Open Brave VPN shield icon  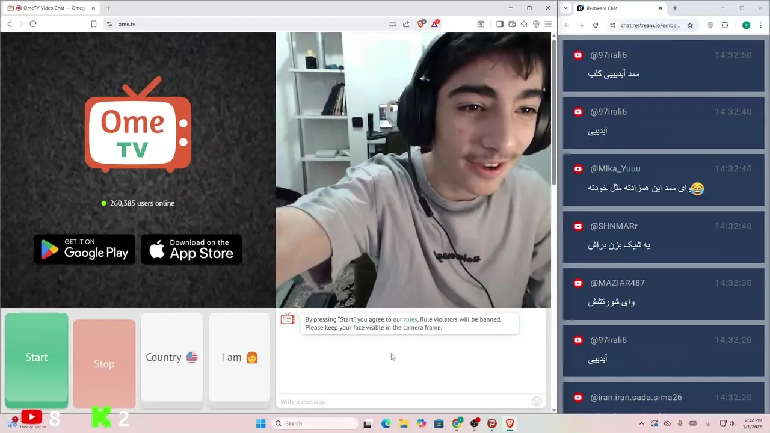pos(536,24)
